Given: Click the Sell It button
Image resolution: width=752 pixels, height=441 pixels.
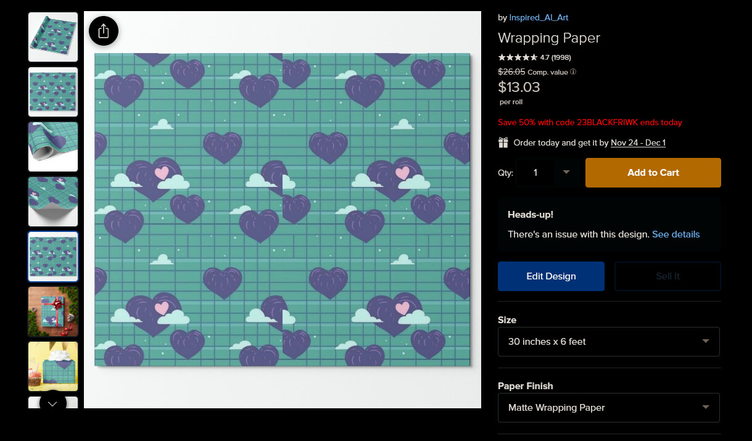Looking at the screenshot, I should point(667,276).
